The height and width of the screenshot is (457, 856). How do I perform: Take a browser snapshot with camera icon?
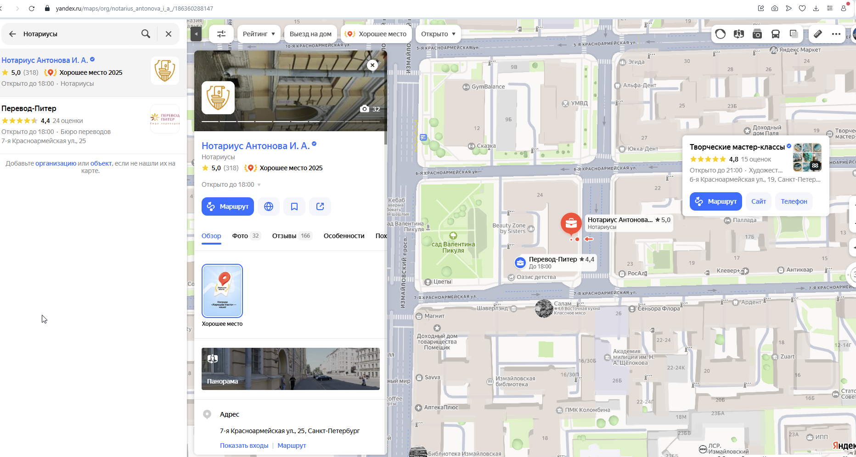(775, 8)
